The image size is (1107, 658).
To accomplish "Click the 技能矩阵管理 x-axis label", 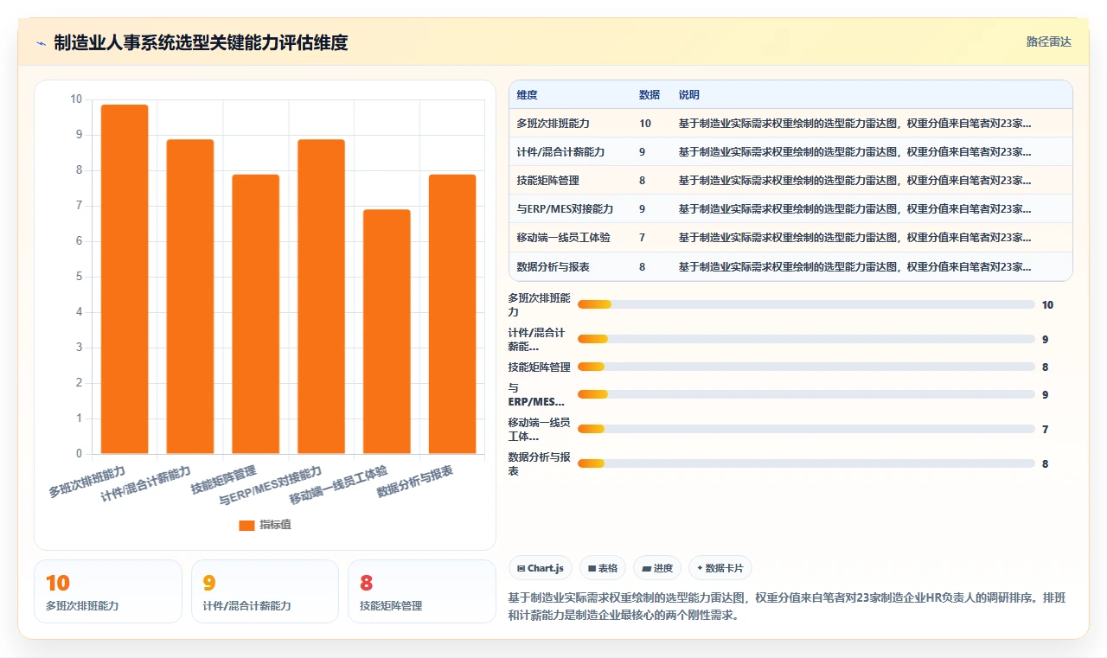I will 224,480.
